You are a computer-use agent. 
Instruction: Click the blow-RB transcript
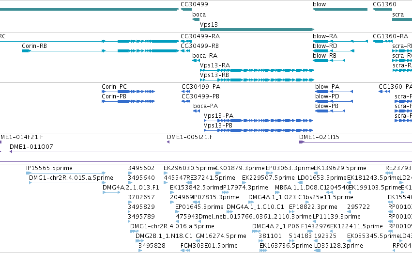329,61
